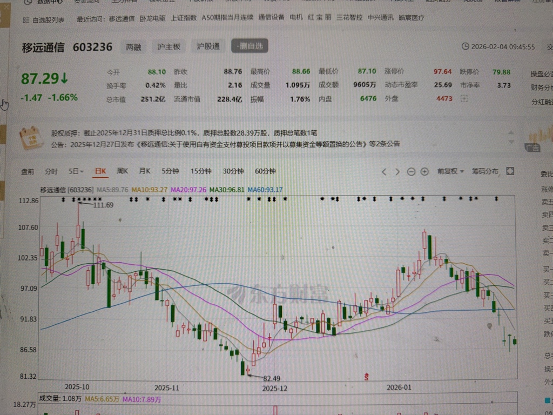Open recently visited 电机 link

point(296,17)
